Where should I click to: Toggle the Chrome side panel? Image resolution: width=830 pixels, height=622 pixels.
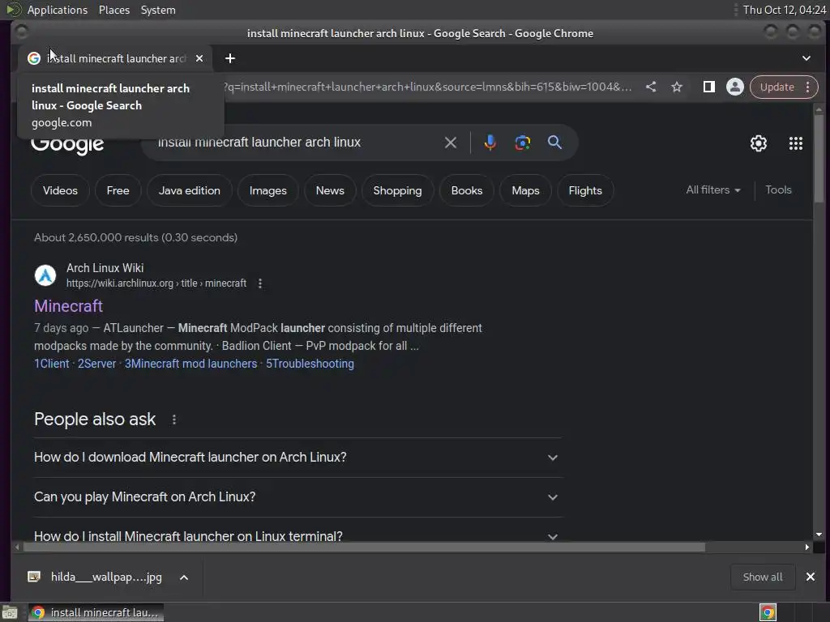tap(708, 87)
